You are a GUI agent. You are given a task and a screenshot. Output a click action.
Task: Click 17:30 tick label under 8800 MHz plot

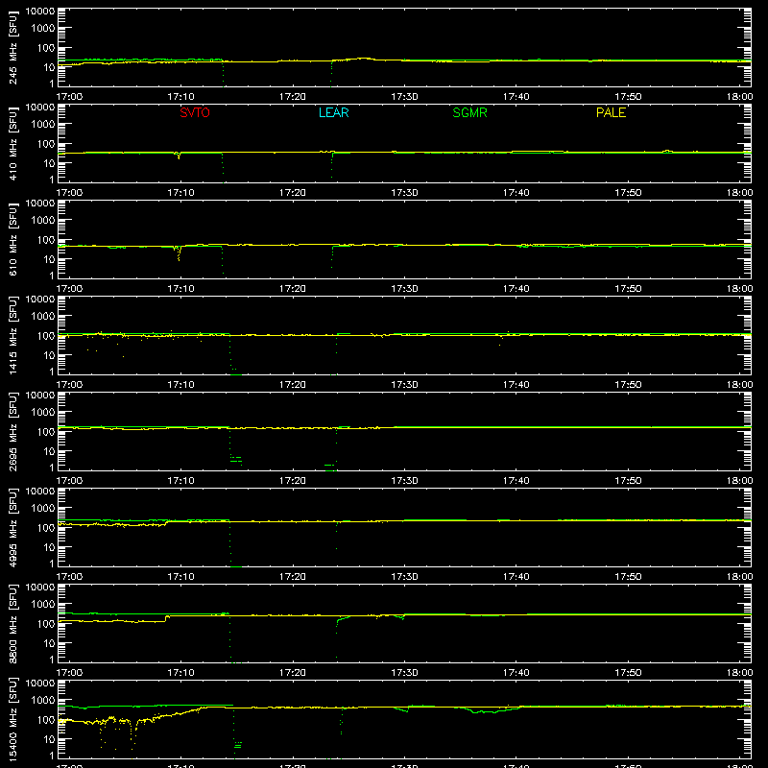point(404,673)
